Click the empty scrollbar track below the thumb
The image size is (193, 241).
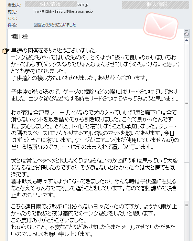(x=186, y=181)
